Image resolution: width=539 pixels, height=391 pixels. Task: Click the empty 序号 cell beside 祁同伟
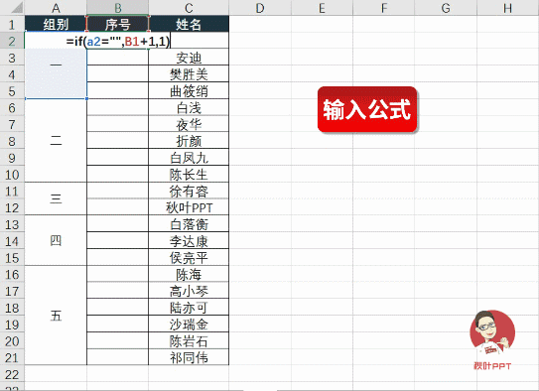pyautogui.click(x=117, y=357)
